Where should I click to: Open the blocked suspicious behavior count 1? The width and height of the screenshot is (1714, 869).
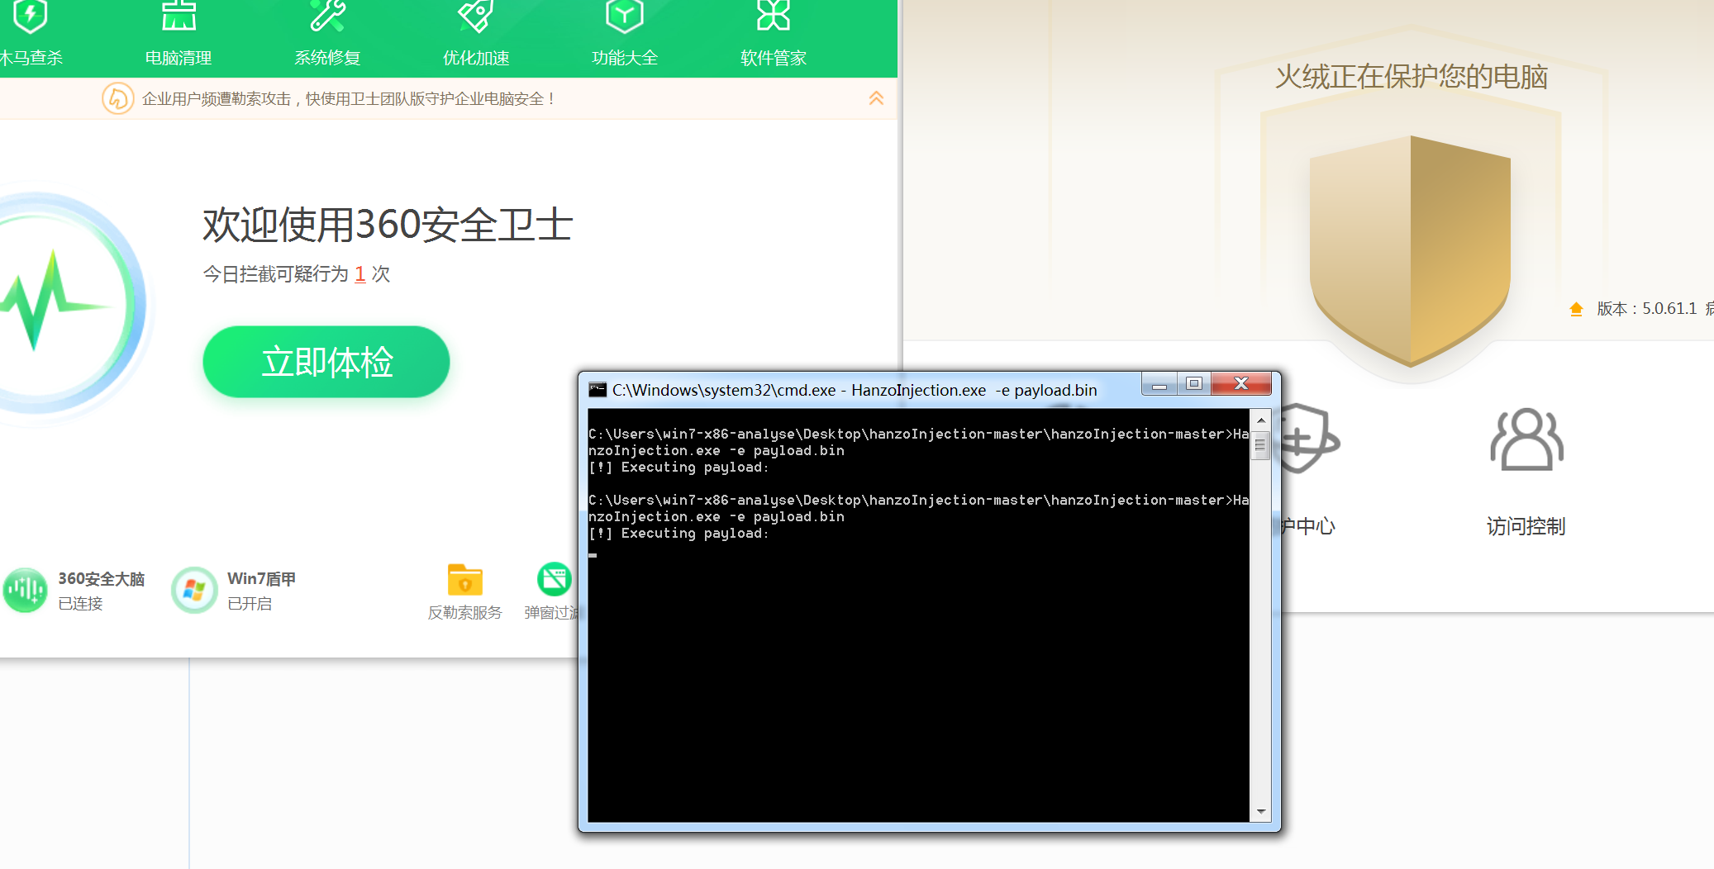[360, 274]
